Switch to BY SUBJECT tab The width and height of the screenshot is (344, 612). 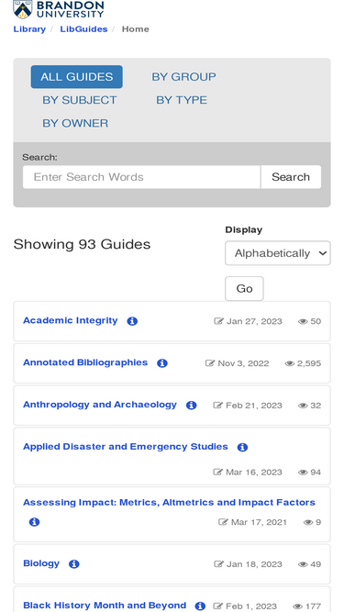[x=80, y=100]
